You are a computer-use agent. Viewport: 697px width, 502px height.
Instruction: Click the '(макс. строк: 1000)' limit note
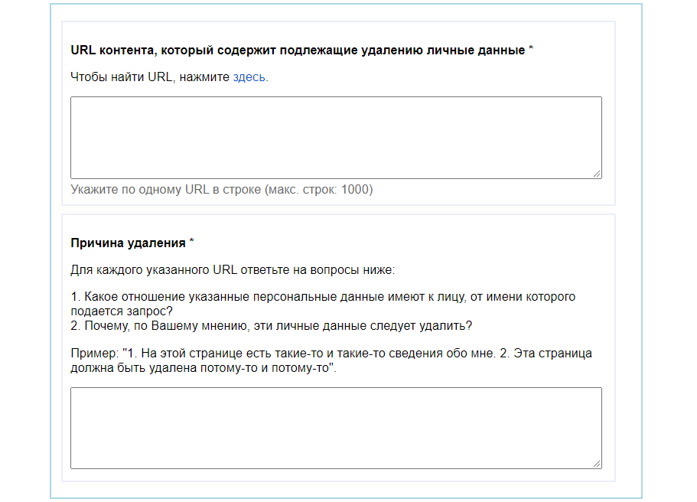point(318,190)
